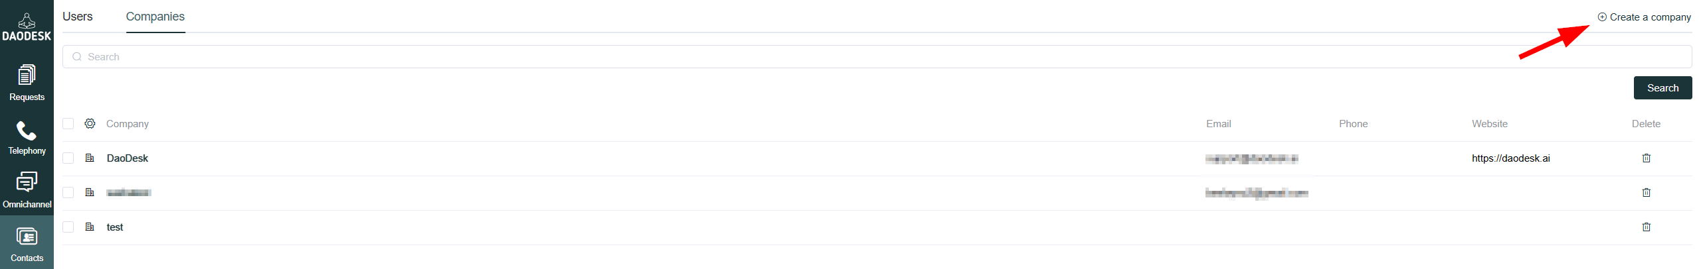Image resolution: width=1699 pixels, height=269 pixels.
Task: Select the Companies tab
Action: (155, 17)
